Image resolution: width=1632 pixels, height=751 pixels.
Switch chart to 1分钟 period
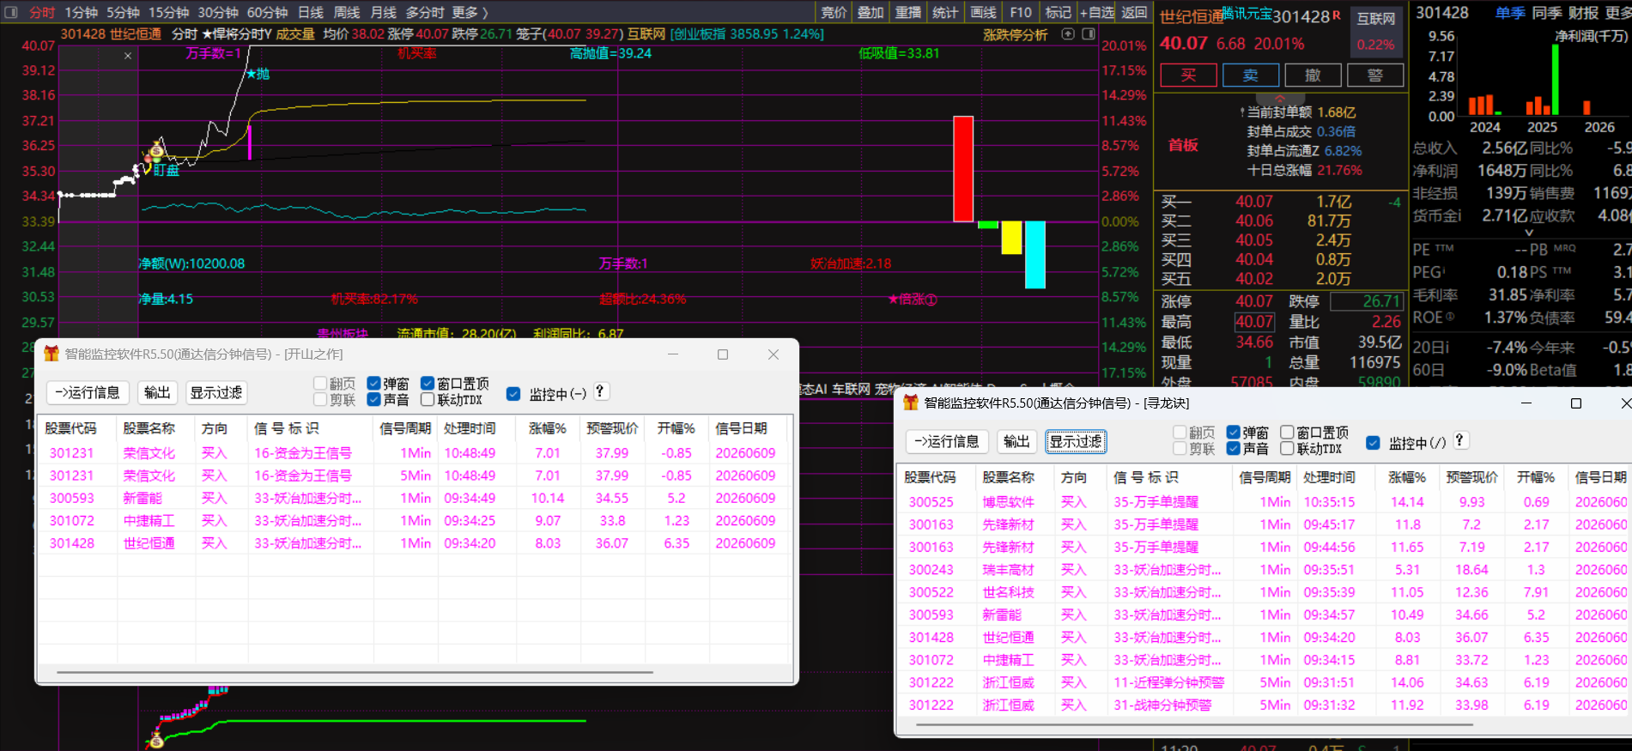[81, 12]
